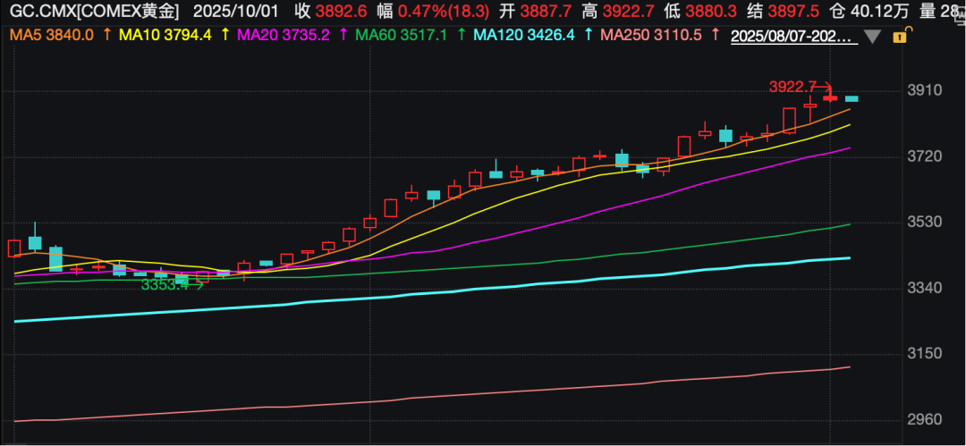Click the MA250 indicator label

coord(651,36)
